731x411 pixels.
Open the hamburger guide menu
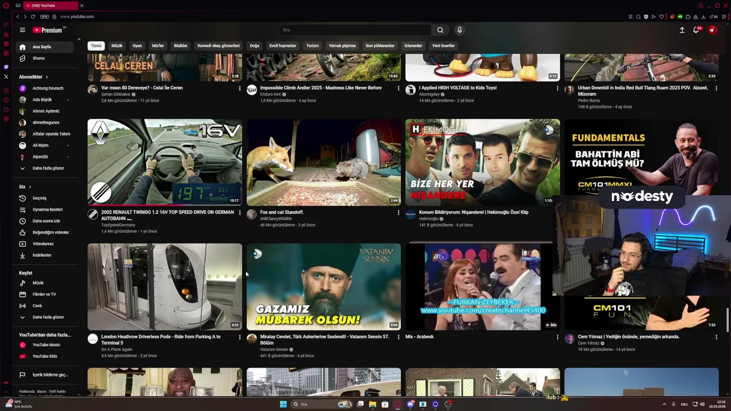click(22, 30)
